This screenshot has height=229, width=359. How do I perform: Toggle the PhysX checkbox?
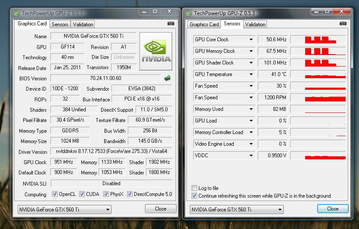point(106,194)
